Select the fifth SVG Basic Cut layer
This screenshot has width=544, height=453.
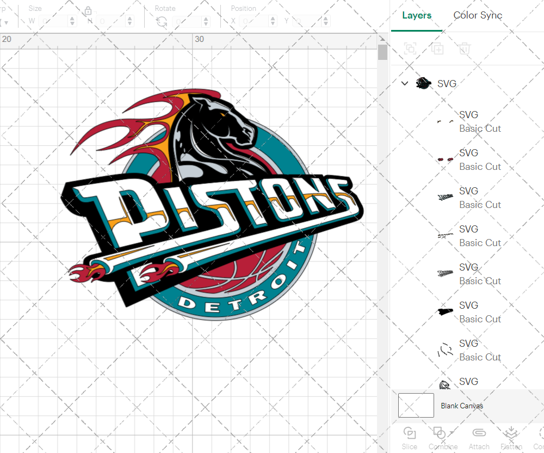[467, 274]
